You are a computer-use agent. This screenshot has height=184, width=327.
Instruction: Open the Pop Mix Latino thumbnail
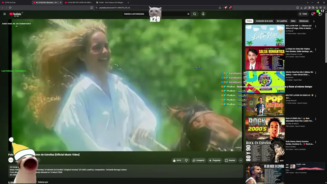click(x=265, y=105)
